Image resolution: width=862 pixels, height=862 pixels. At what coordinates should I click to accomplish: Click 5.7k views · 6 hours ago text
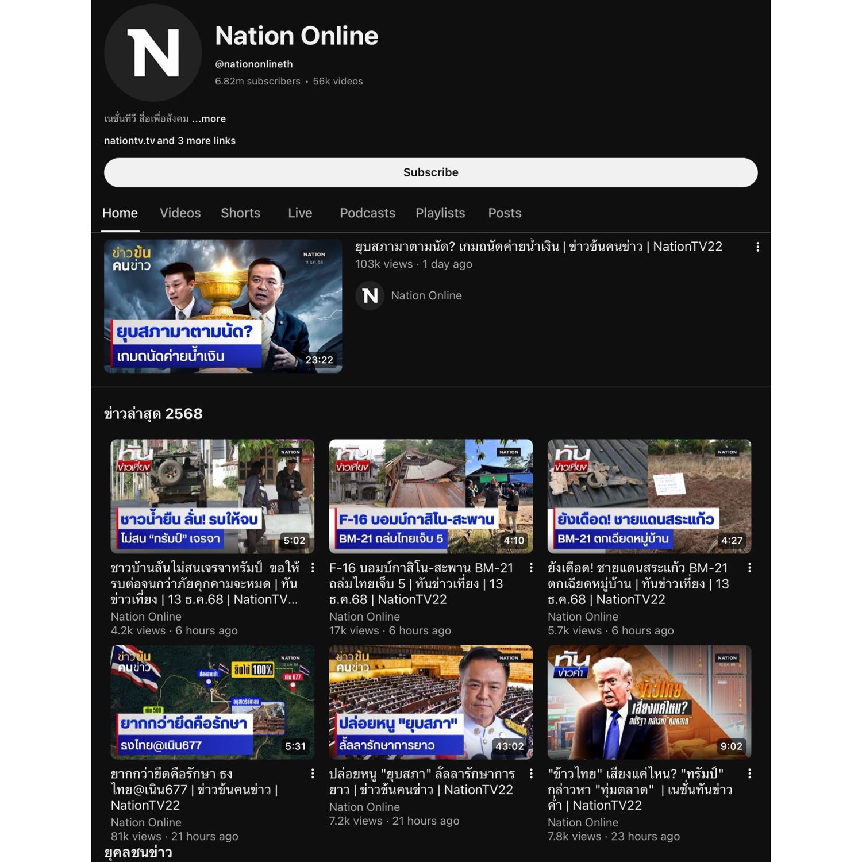pos(611,630)
